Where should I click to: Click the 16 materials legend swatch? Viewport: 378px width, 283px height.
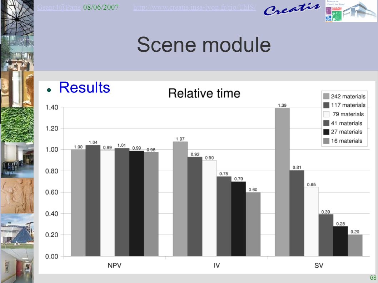tap(326, 141)
